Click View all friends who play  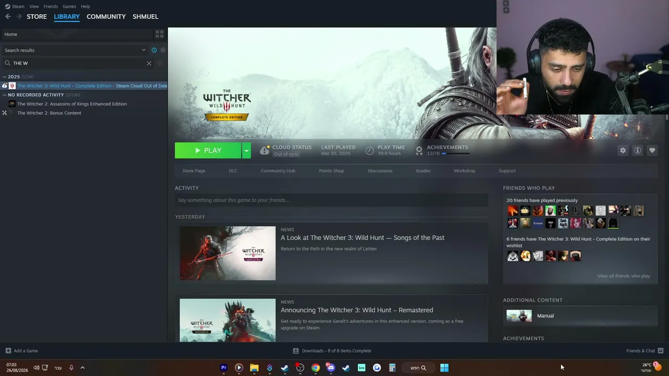624,276
